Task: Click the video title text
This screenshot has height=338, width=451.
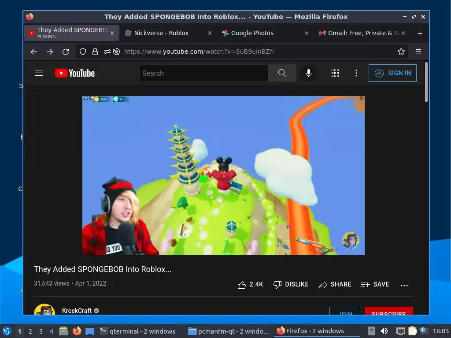Action: click(102, 269)
